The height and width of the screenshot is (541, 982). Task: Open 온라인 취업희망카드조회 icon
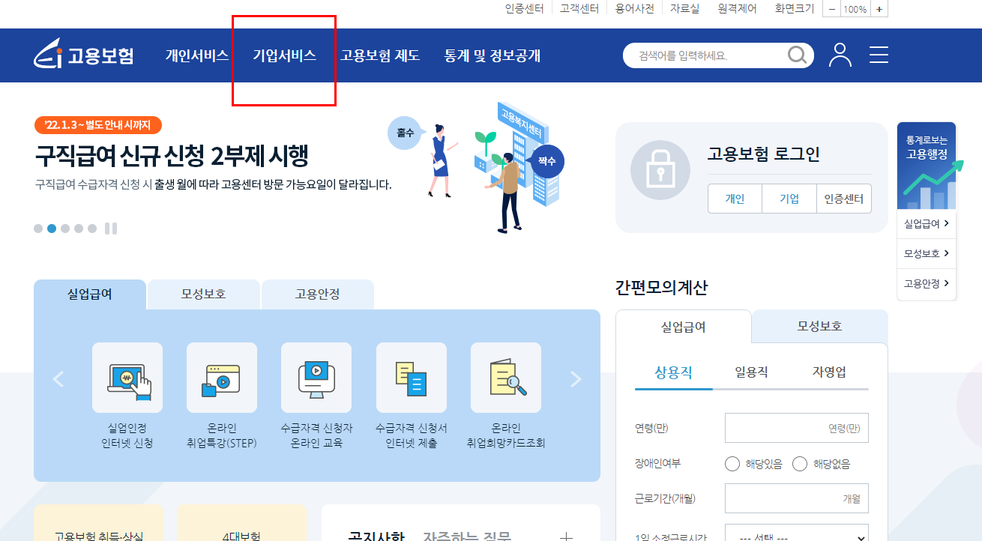506,378
